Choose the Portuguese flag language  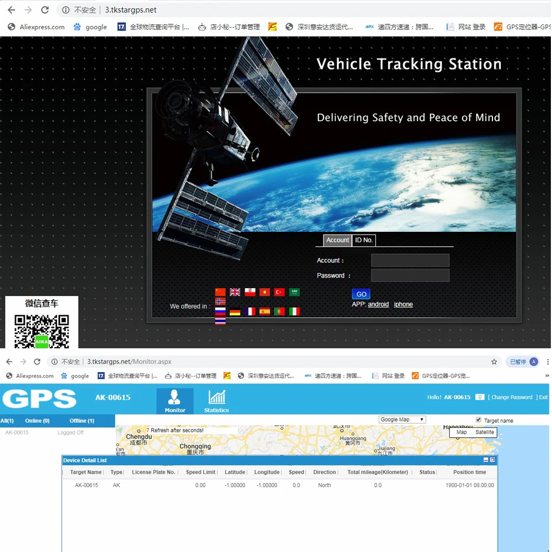pos(279,311)
